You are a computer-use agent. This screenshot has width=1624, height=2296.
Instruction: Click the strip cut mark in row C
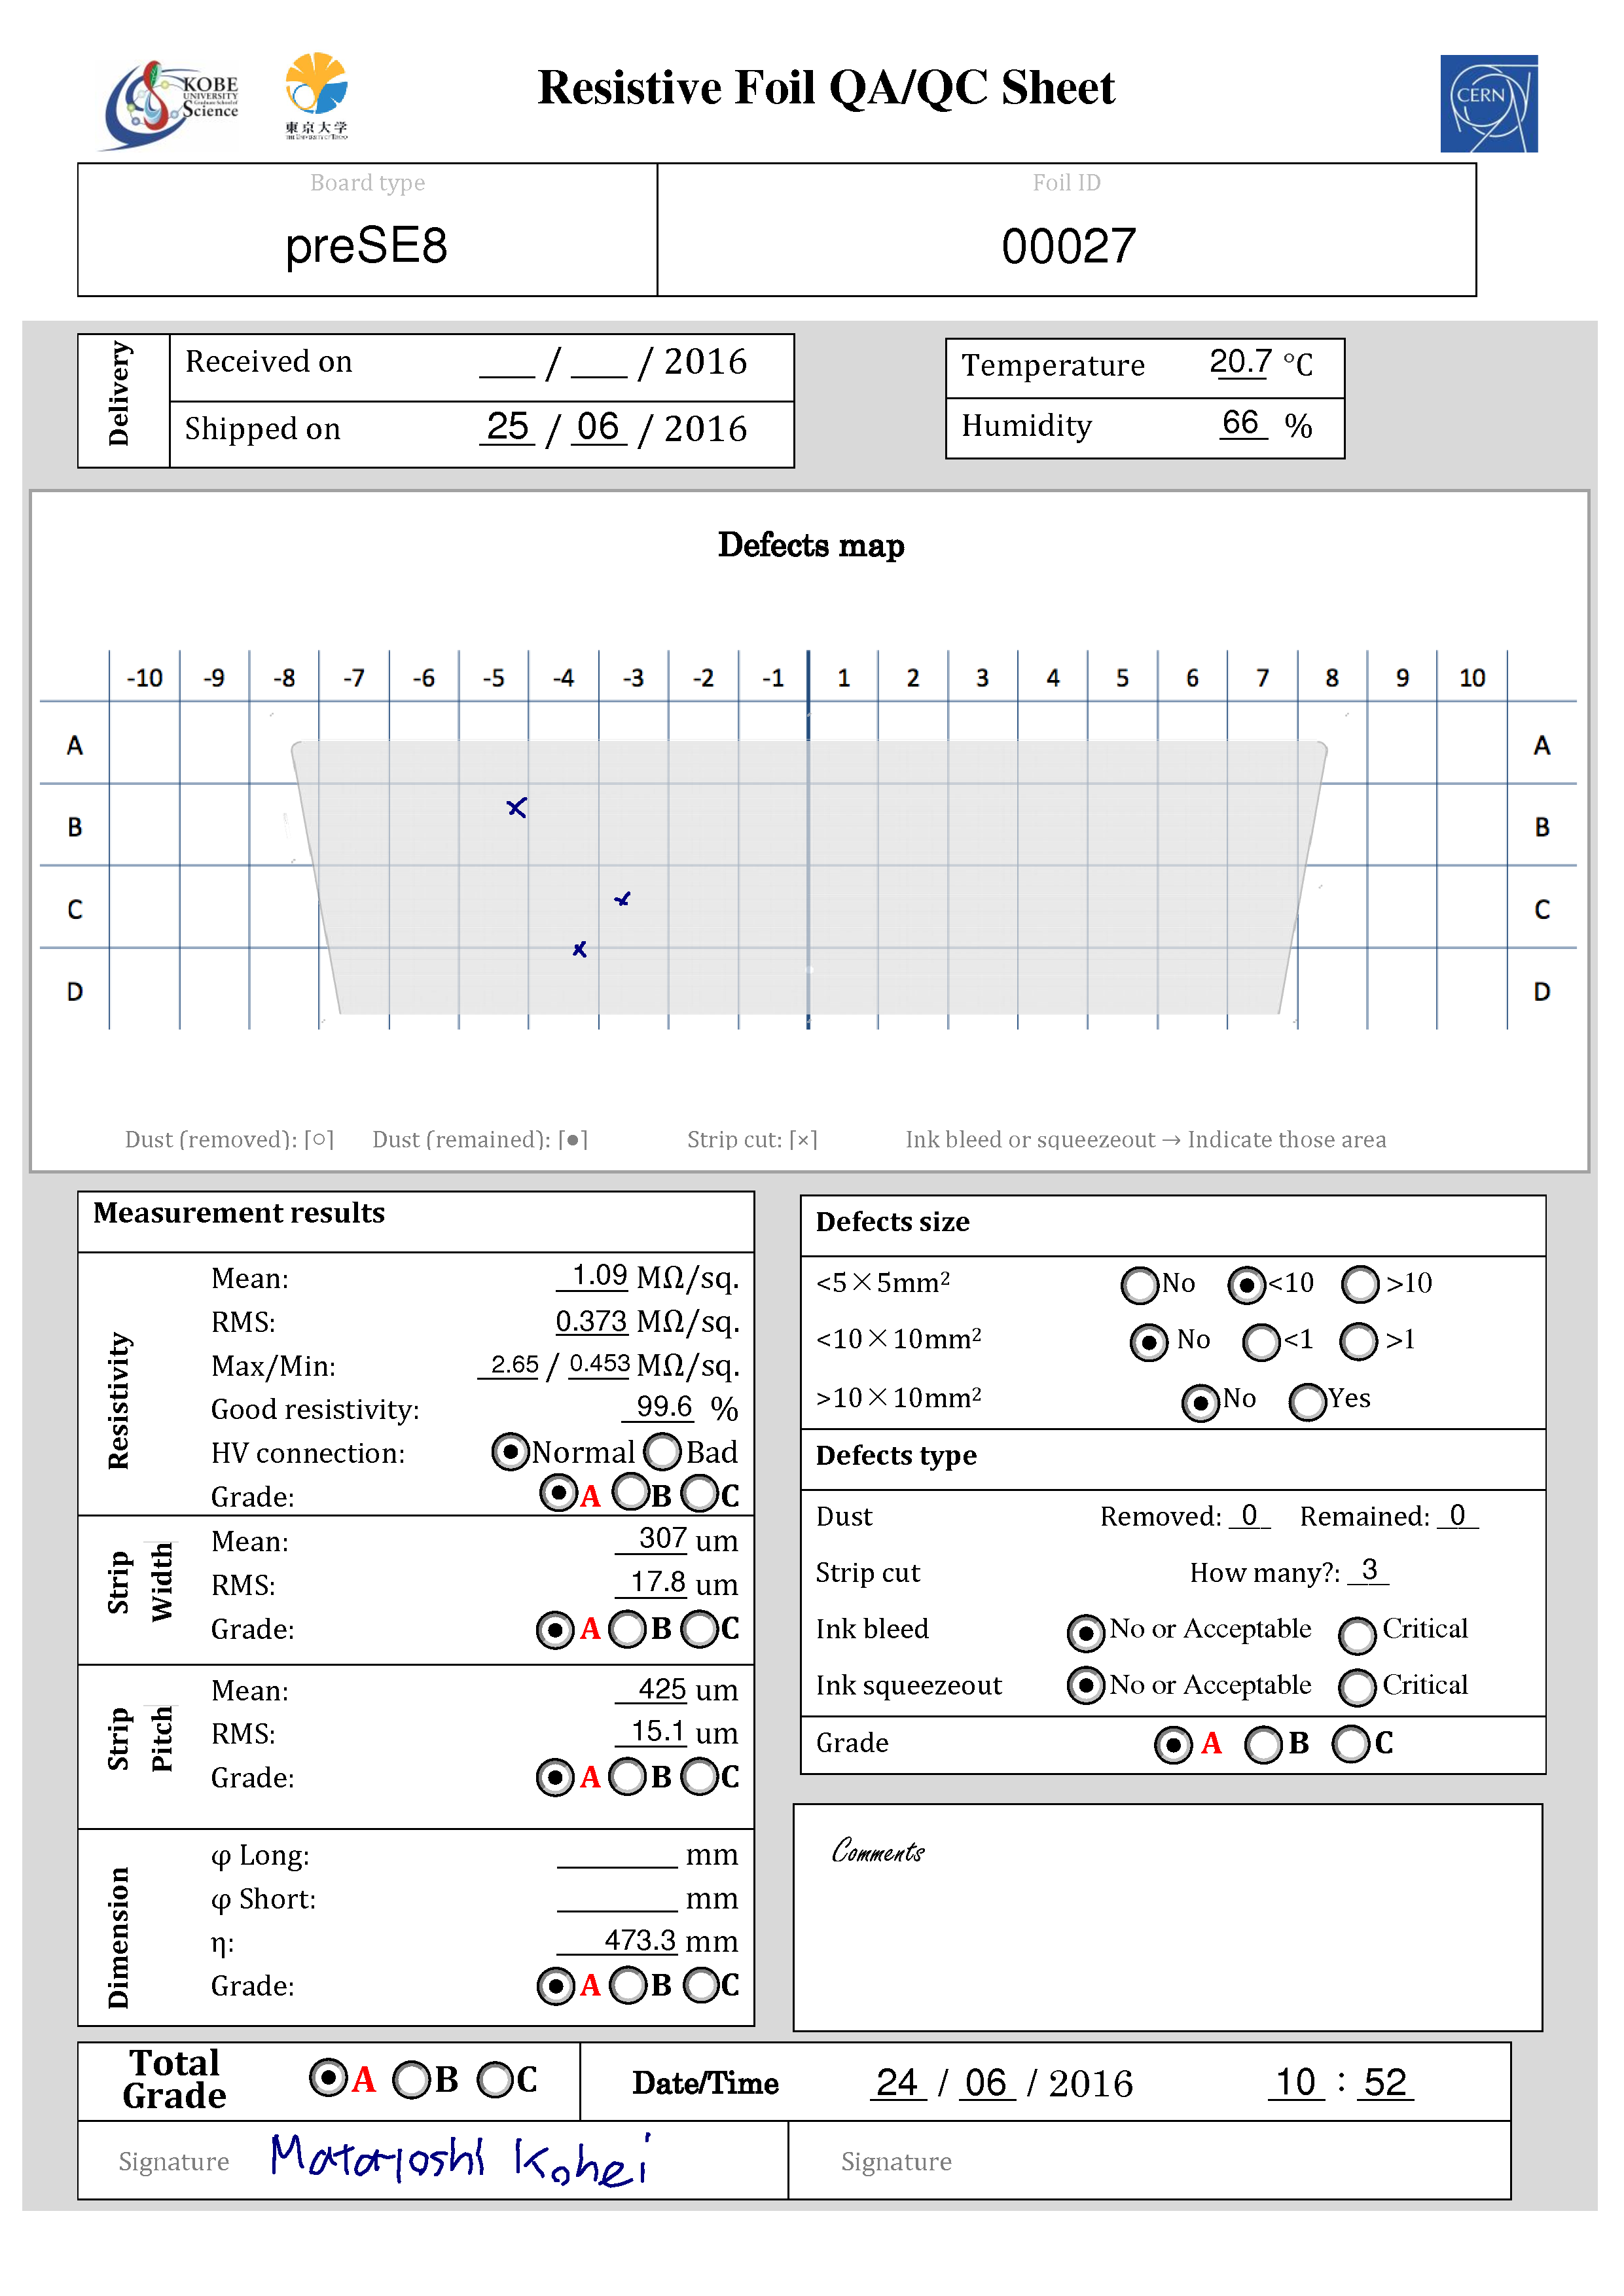(622, 899)
